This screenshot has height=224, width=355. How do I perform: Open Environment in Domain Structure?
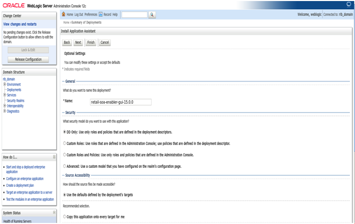coord(14,84)
